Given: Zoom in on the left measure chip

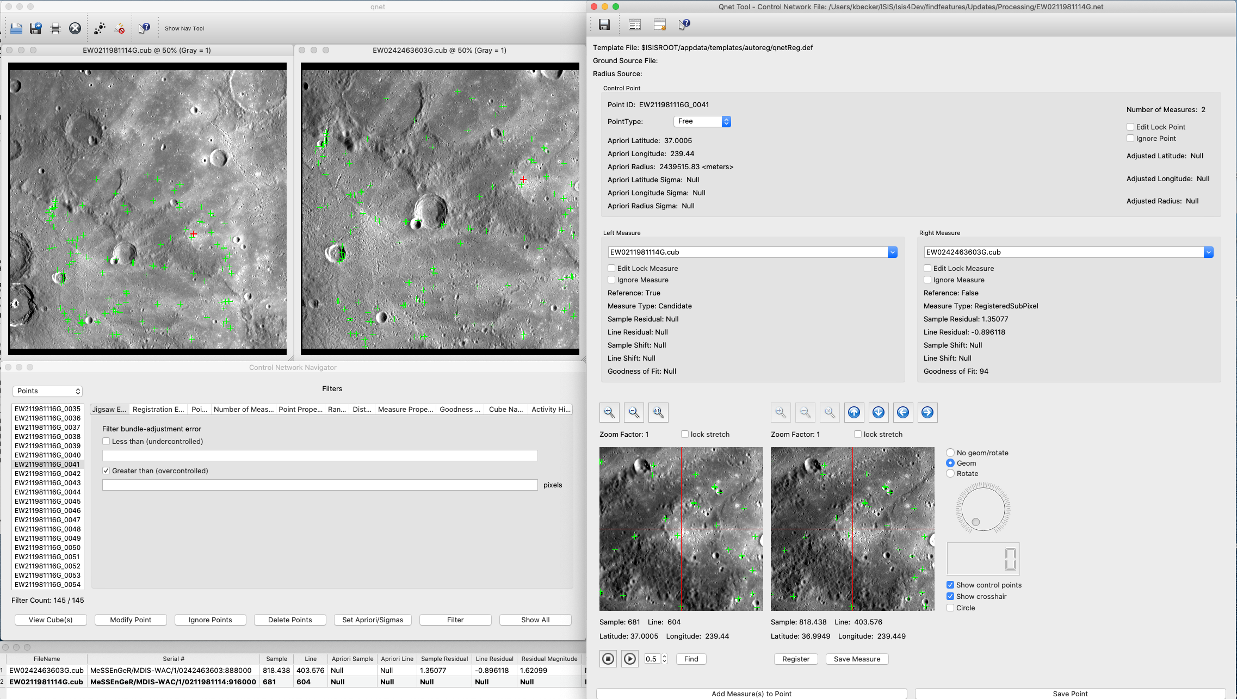Looking at the screenshot, I should 609,412.
